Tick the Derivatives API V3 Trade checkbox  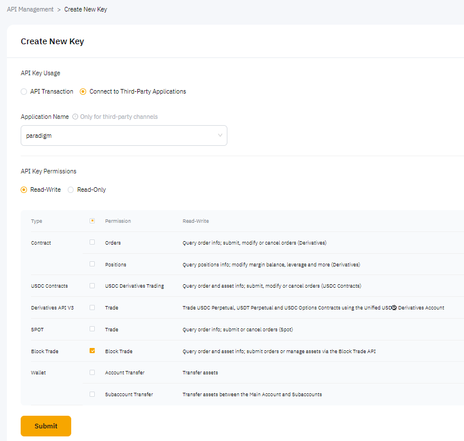tap(92, 307)
